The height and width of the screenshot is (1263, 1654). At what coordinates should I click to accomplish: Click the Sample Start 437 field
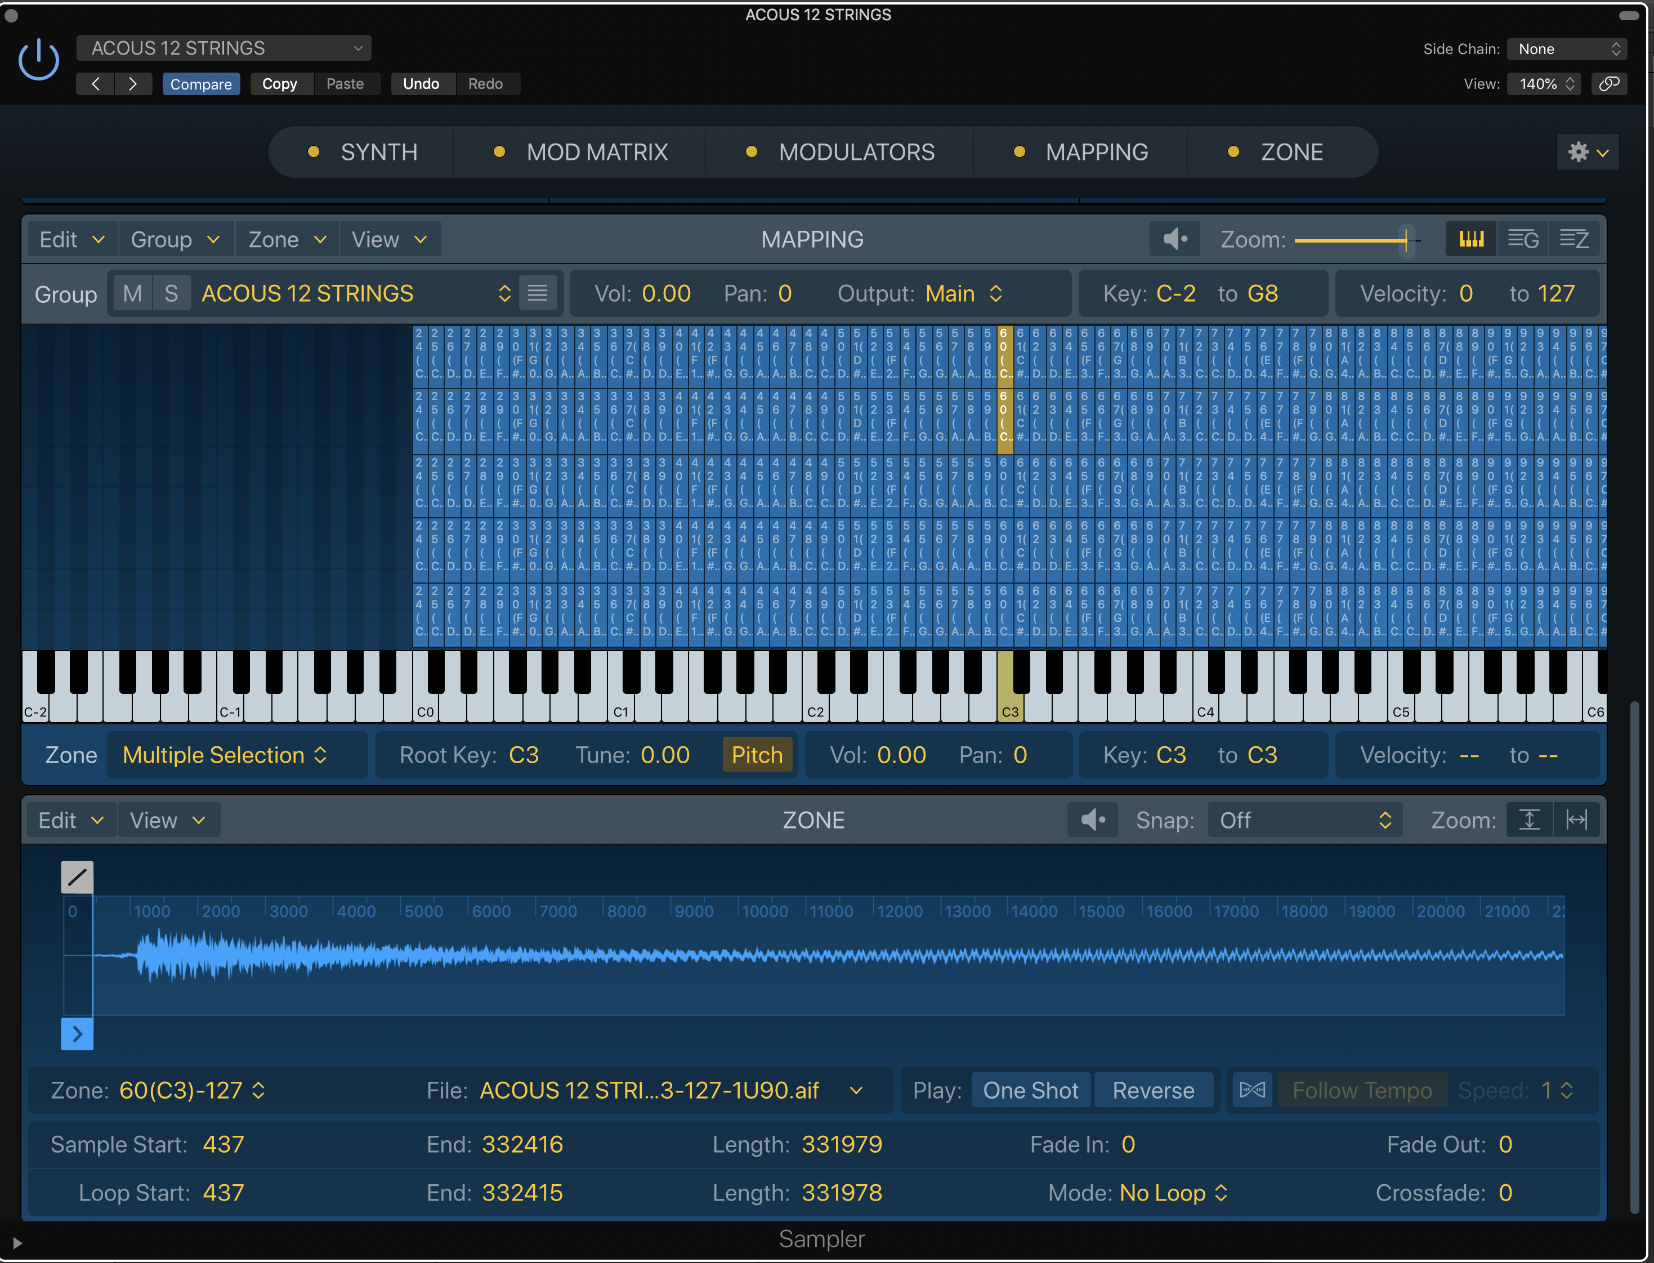(x=222, y=1144)
